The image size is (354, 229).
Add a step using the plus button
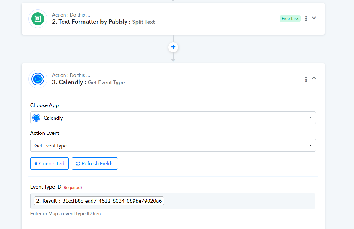173,47
